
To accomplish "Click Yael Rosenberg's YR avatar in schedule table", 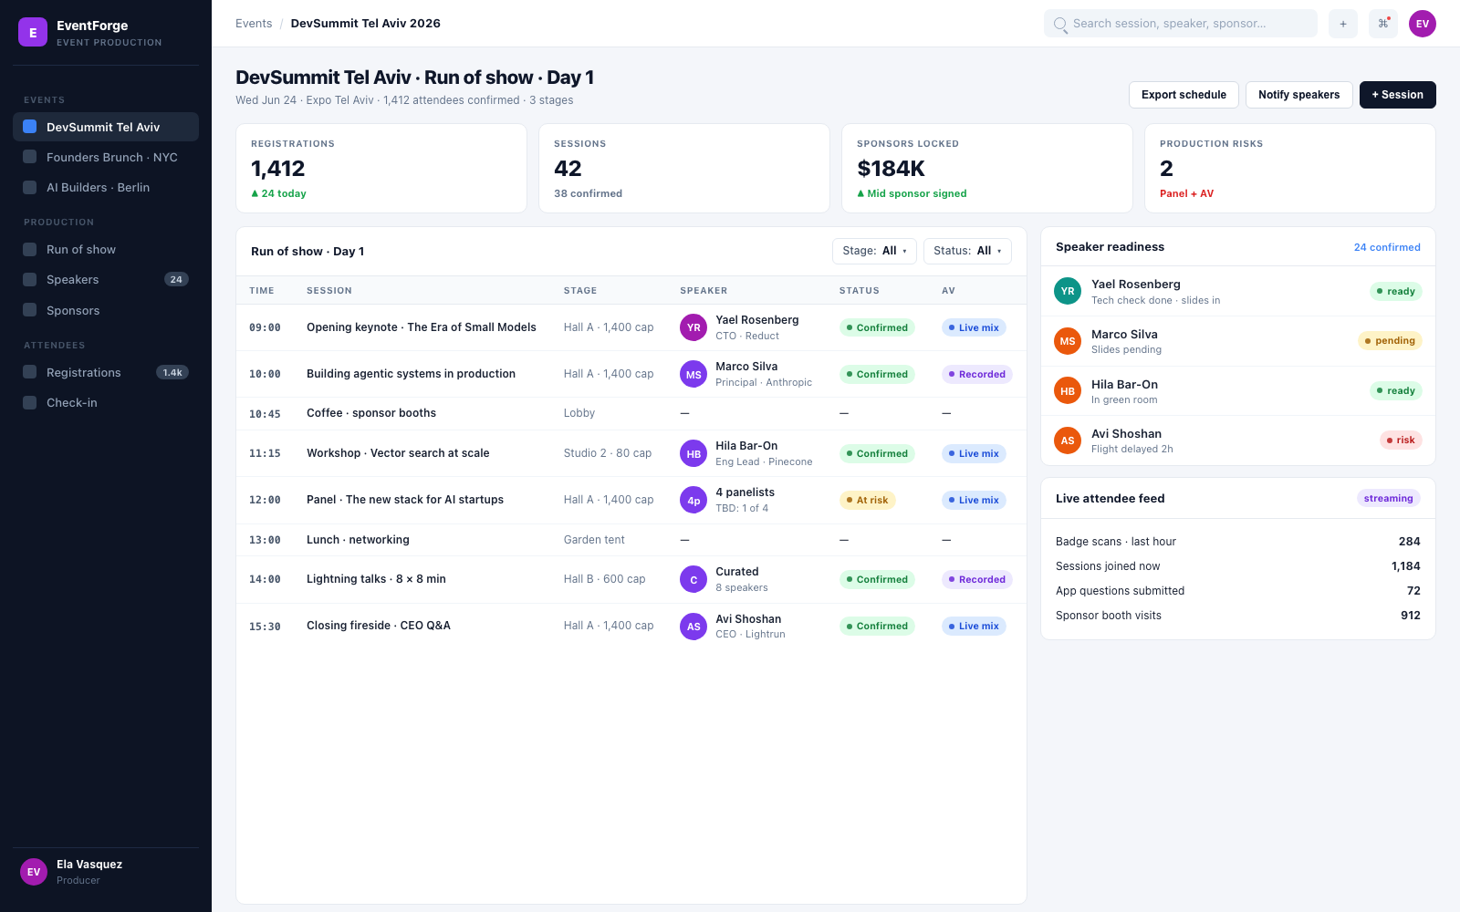I will (693, 327).
